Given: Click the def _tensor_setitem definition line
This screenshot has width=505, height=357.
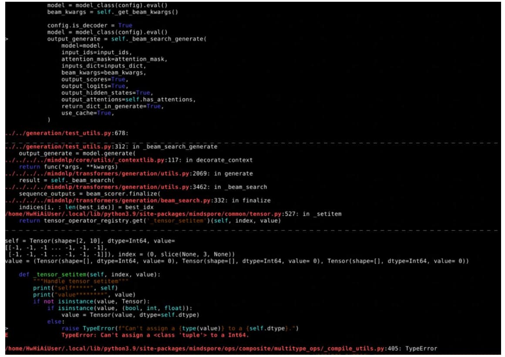Looking at the screenshot, I should tap(89, 275).
